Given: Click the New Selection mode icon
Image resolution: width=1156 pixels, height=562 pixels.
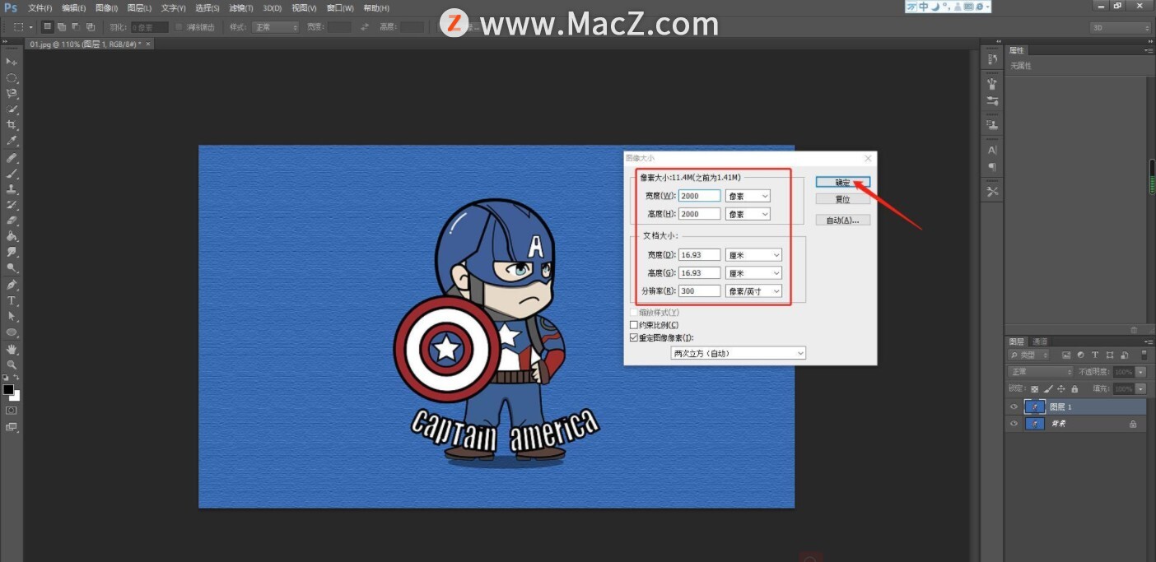Looking at the screenshot, I should (48, 27).
